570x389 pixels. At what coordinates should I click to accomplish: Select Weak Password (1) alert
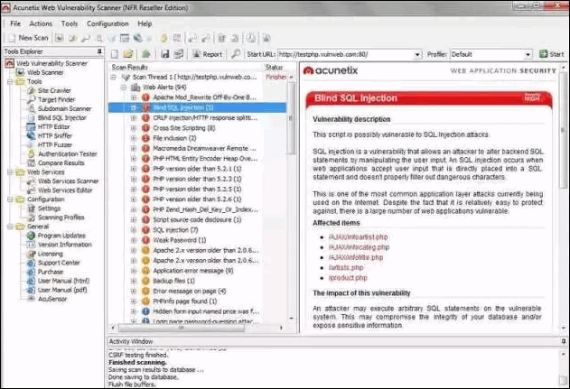click(x=180, y=240)
